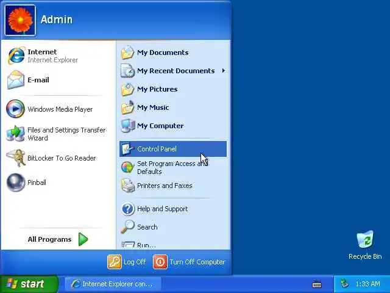Screen dimensions: 390x293
Task: Open the Recycle Bin on desktop
Action: (x=365, y=239)
